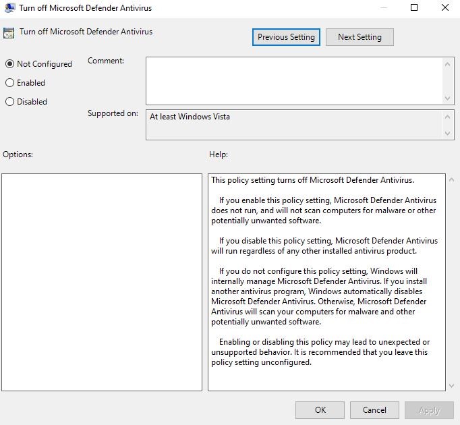The height and width of the screenshot is (425, 460).
Task: Click the 'Enabling or disabling this policy' paragraph
Action: (320, 352)
